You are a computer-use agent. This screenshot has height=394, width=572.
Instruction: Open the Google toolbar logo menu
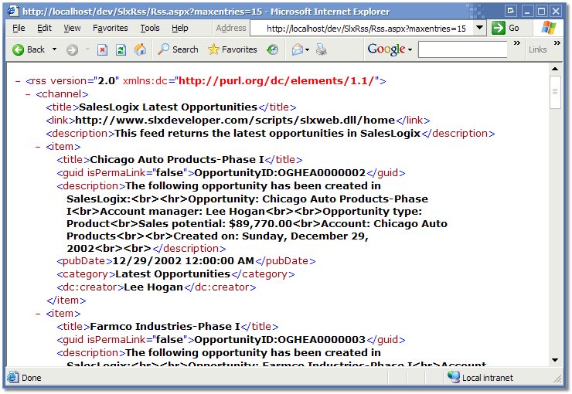point(390,49)
